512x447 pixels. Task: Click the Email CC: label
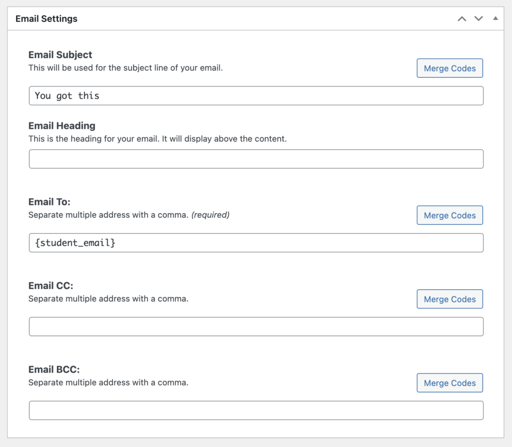pos(51,286)
